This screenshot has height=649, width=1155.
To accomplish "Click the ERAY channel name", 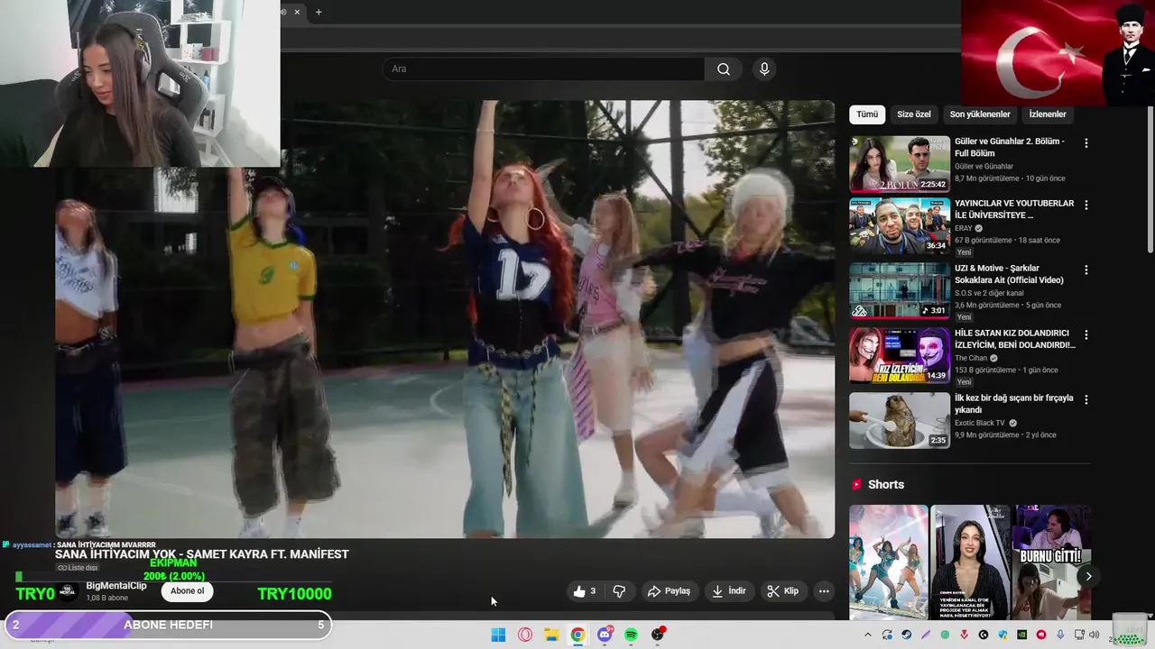I will point(964,228).
